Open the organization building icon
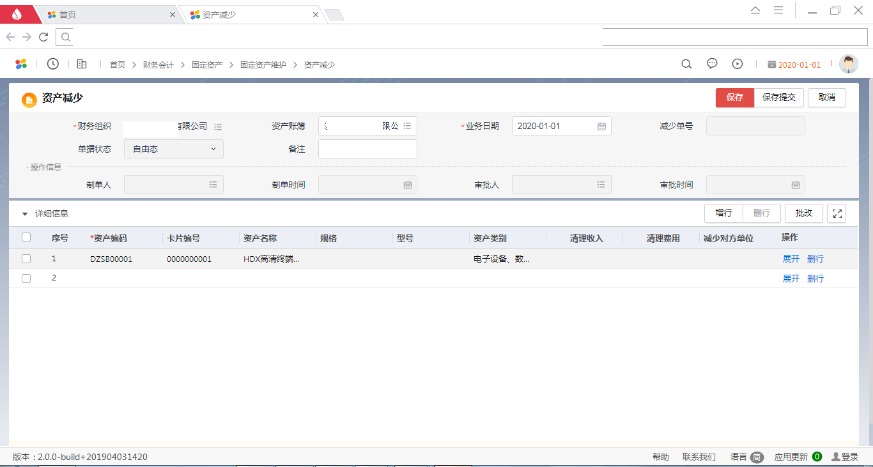 point(82,64)
